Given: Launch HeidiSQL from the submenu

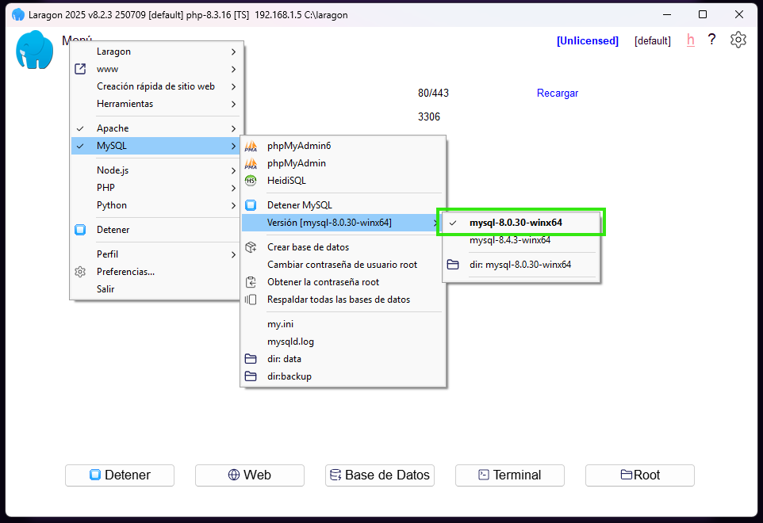Looking at the screenshot, I should (x=286, y=181).
